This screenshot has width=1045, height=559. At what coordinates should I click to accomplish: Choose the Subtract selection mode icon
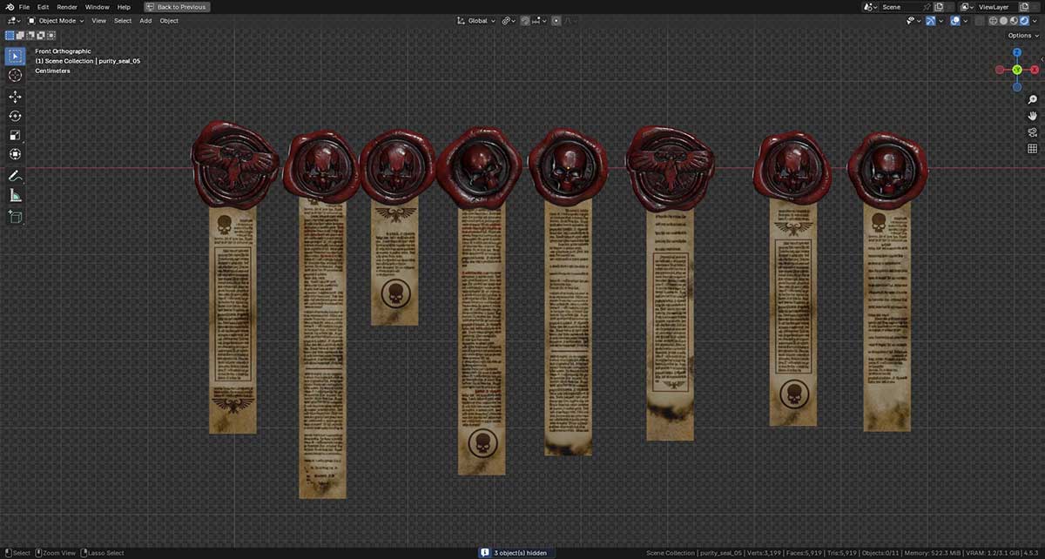(x=30, y=36)
